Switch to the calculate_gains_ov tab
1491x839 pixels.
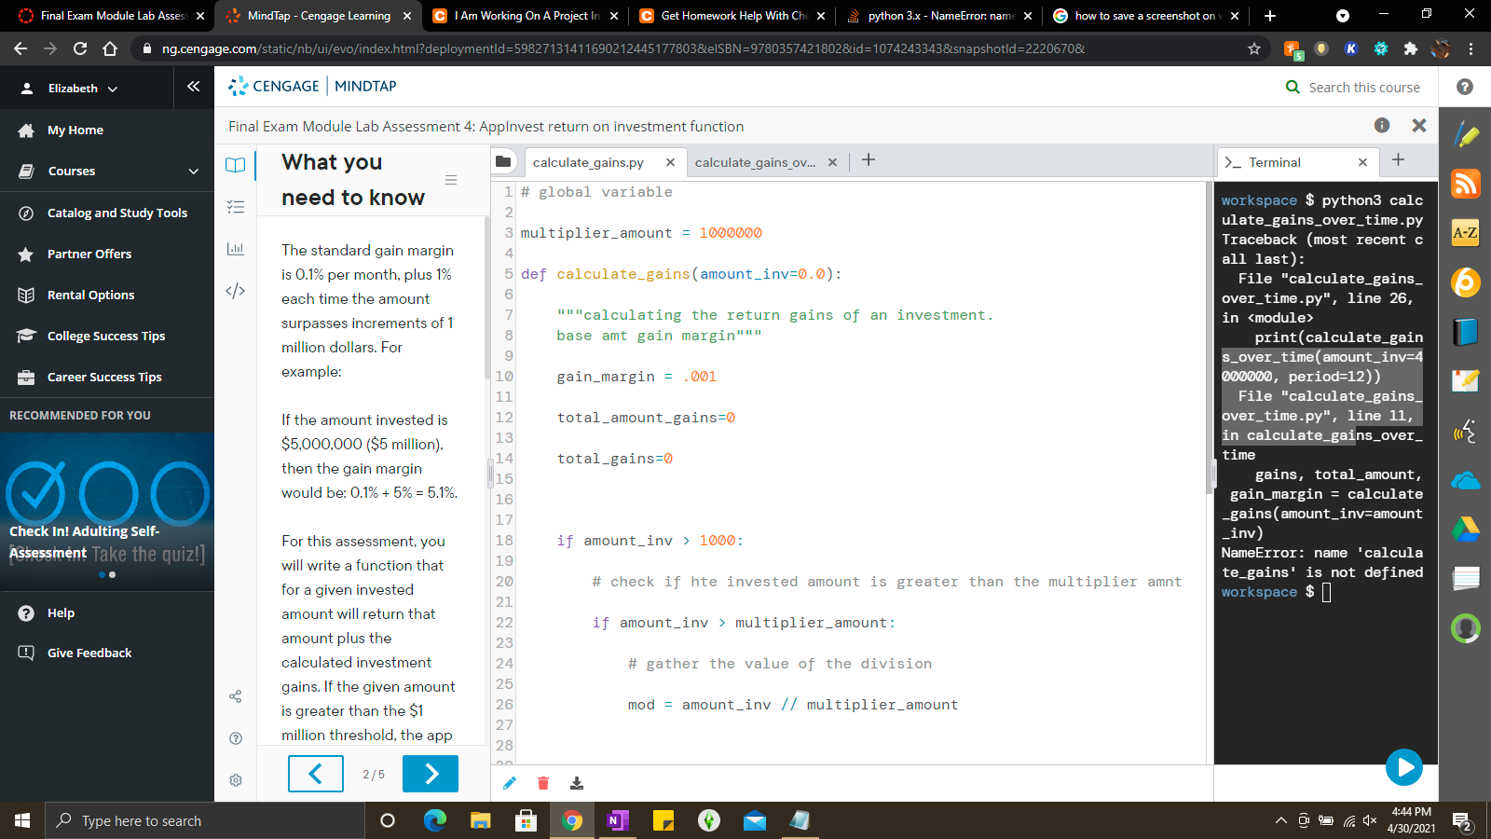click(x=757, y=162)
